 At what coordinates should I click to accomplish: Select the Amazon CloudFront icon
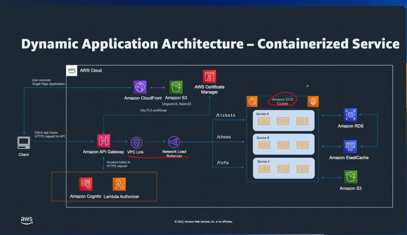pyautogui.click(x=140, y=87)
